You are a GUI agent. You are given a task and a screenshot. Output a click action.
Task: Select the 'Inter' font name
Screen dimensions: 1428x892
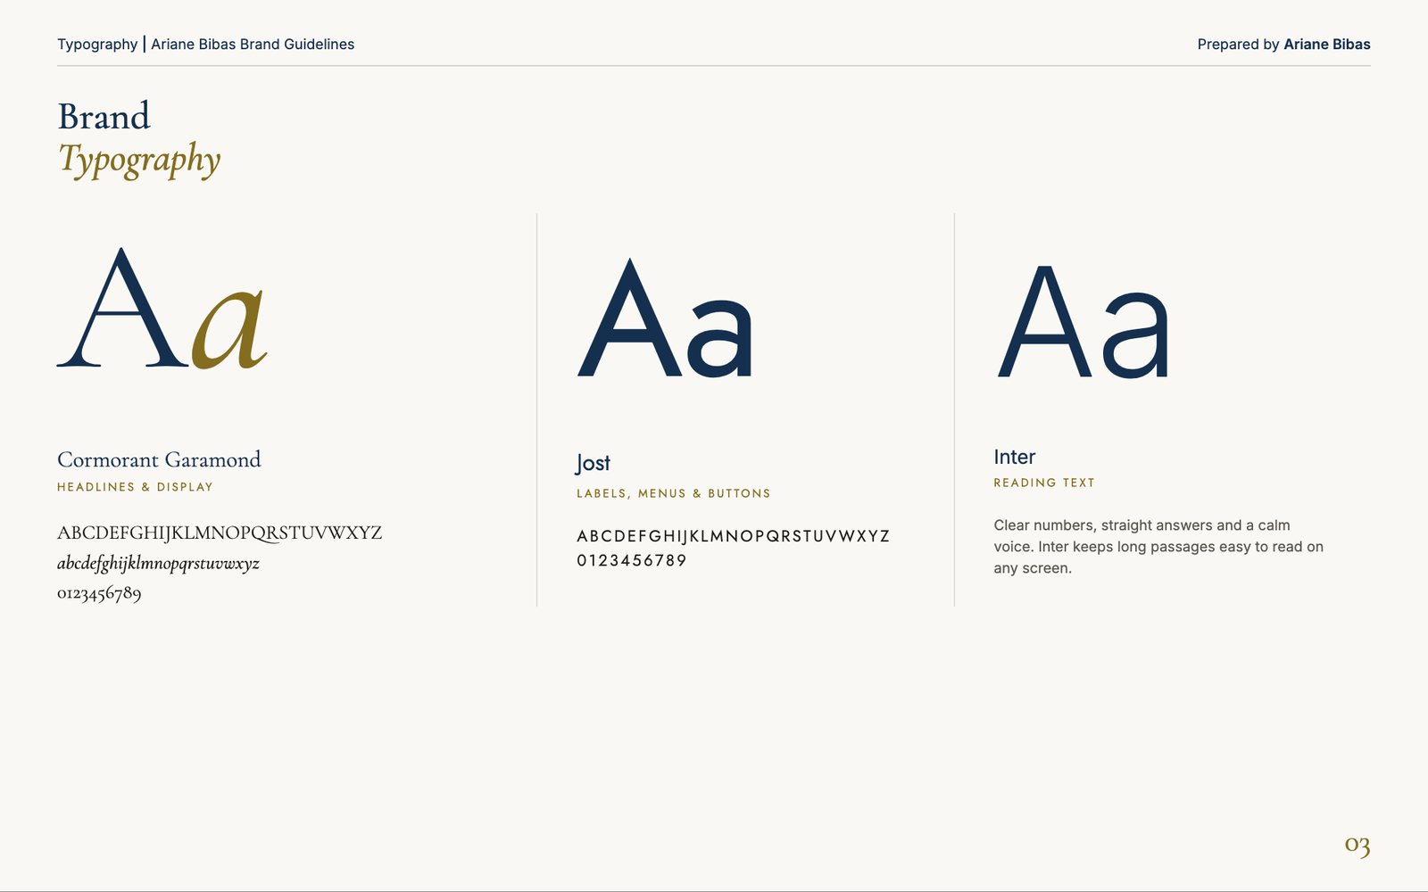[x=1015, y=457]
